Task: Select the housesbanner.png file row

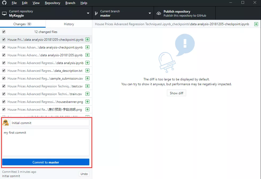Action: (46, 102)
